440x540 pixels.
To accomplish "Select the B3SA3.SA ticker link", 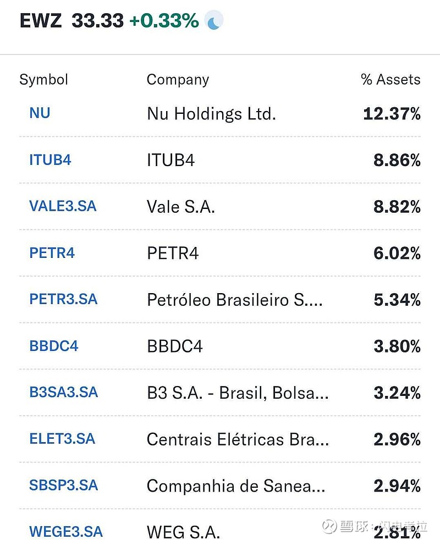I will tap(63, 392).
